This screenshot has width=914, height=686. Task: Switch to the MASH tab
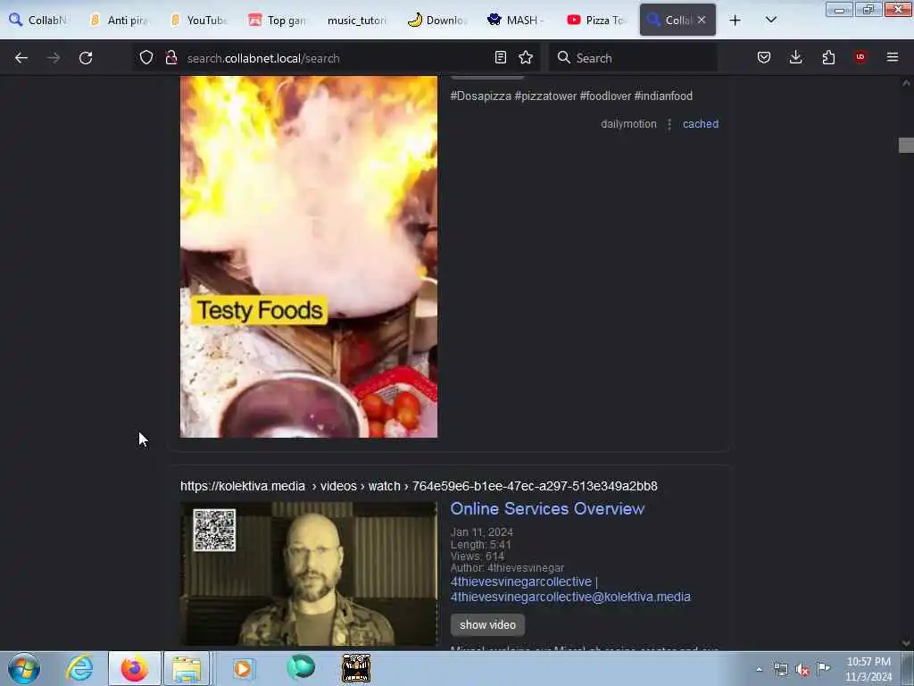click(516, 20)
